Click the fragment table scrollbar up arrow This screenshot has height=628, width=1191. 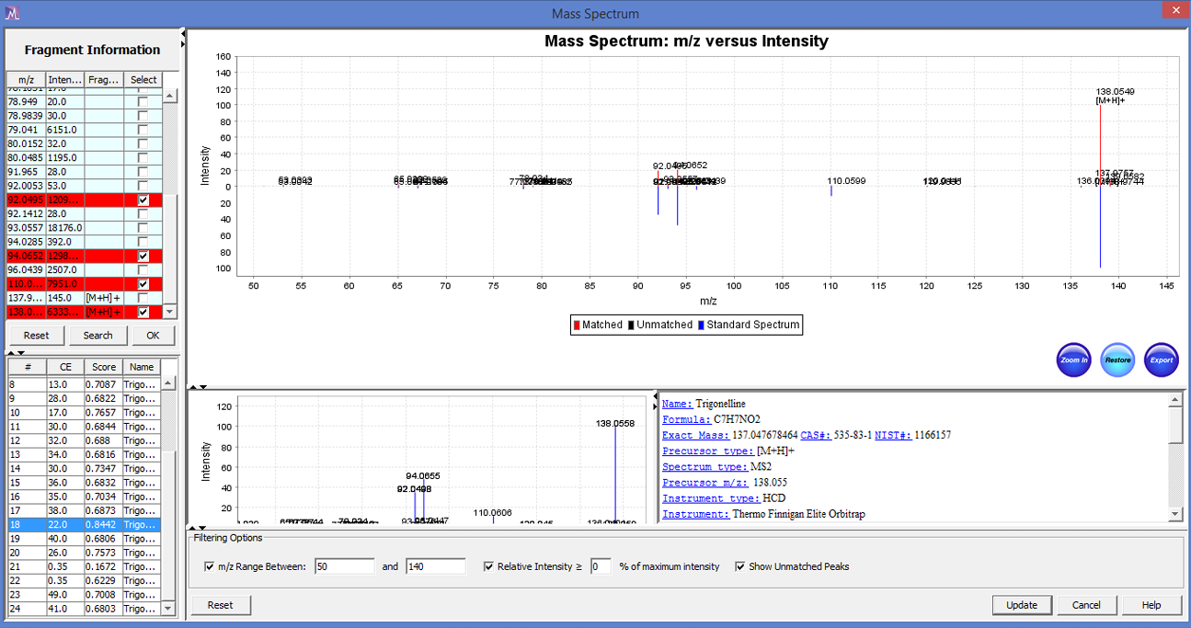[169, 96]
